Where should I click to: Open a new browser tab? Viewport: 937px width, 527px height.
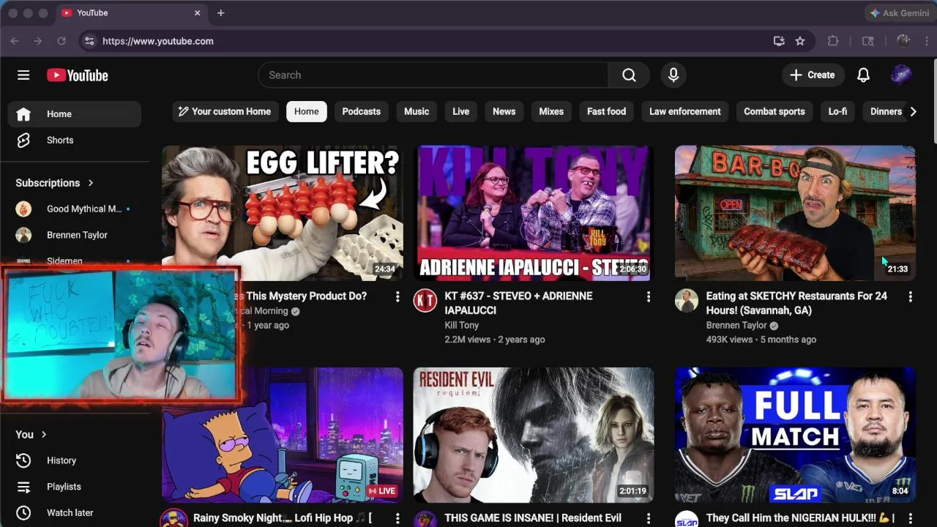click(220, 13)
